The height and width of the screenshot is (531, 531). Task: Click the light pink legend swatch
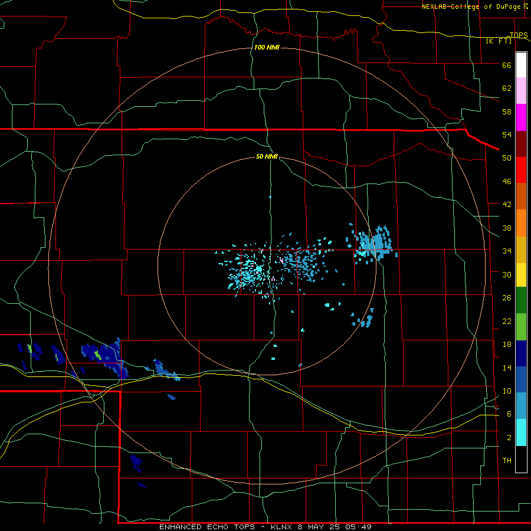[521, 91]
